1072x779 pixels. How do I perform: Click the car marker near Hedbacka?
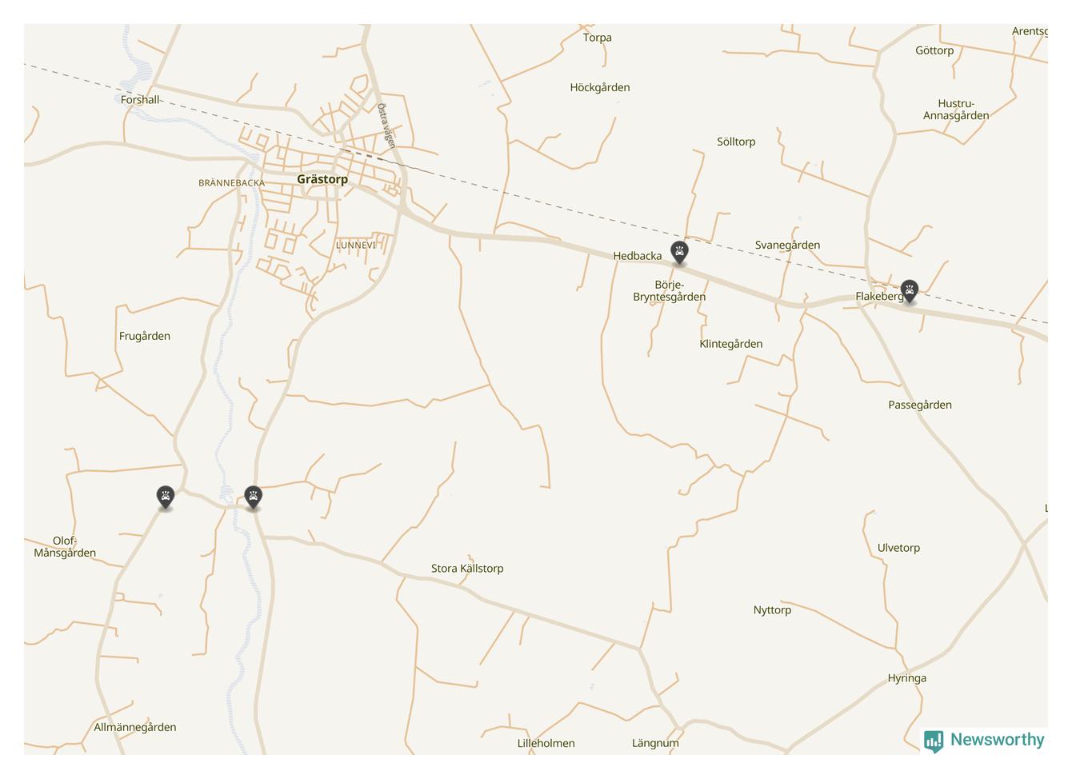pos(679,254)
